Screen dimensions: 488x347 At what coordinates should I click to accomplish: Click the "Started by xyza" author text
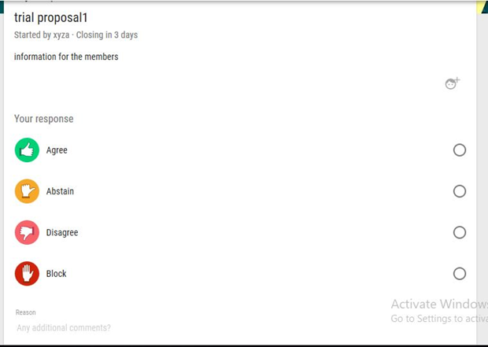[x=42, y=35]
